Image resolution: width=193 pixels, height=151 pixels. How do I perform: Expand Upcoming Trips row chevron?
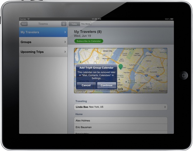click(65, 52)
